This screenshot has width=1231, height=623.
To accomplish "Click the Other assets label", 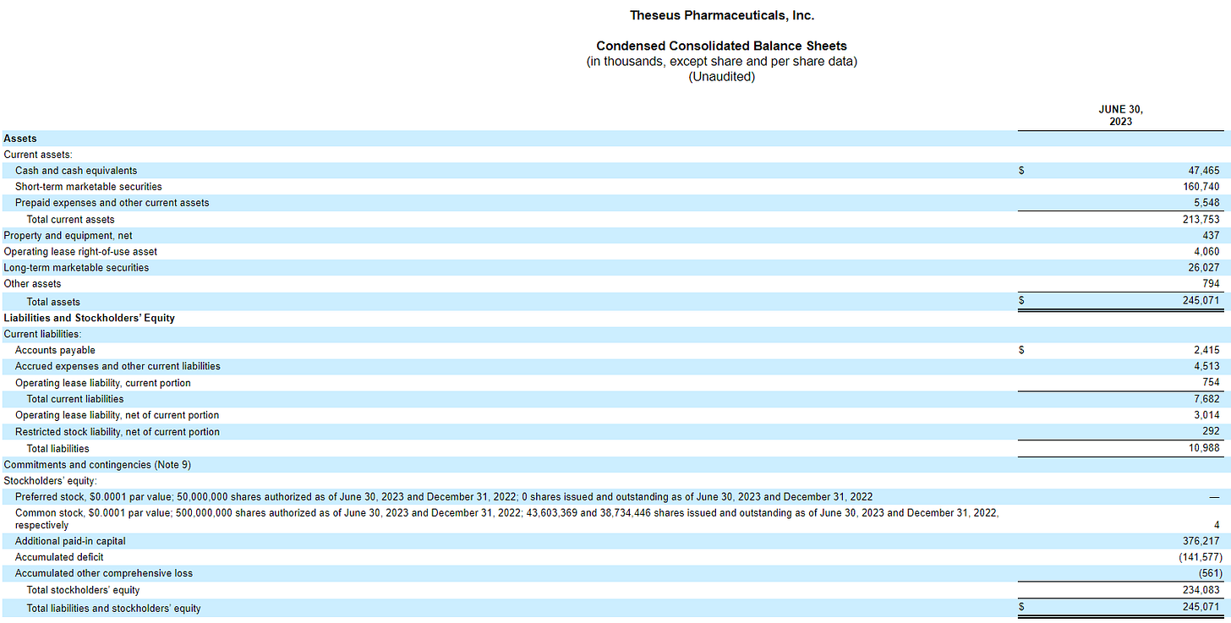I will (x=32, y=284).
